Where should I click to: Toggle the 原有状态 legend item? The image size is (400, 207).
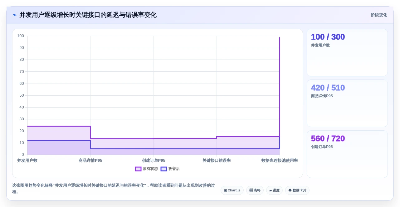click(x=146, y=169)
